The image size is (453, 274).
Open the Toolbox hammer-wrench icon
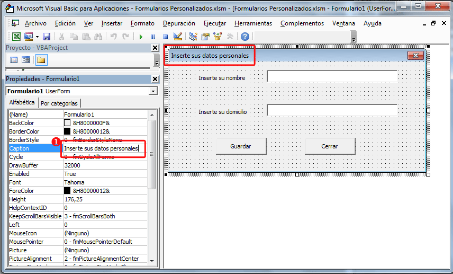(230, 37)
